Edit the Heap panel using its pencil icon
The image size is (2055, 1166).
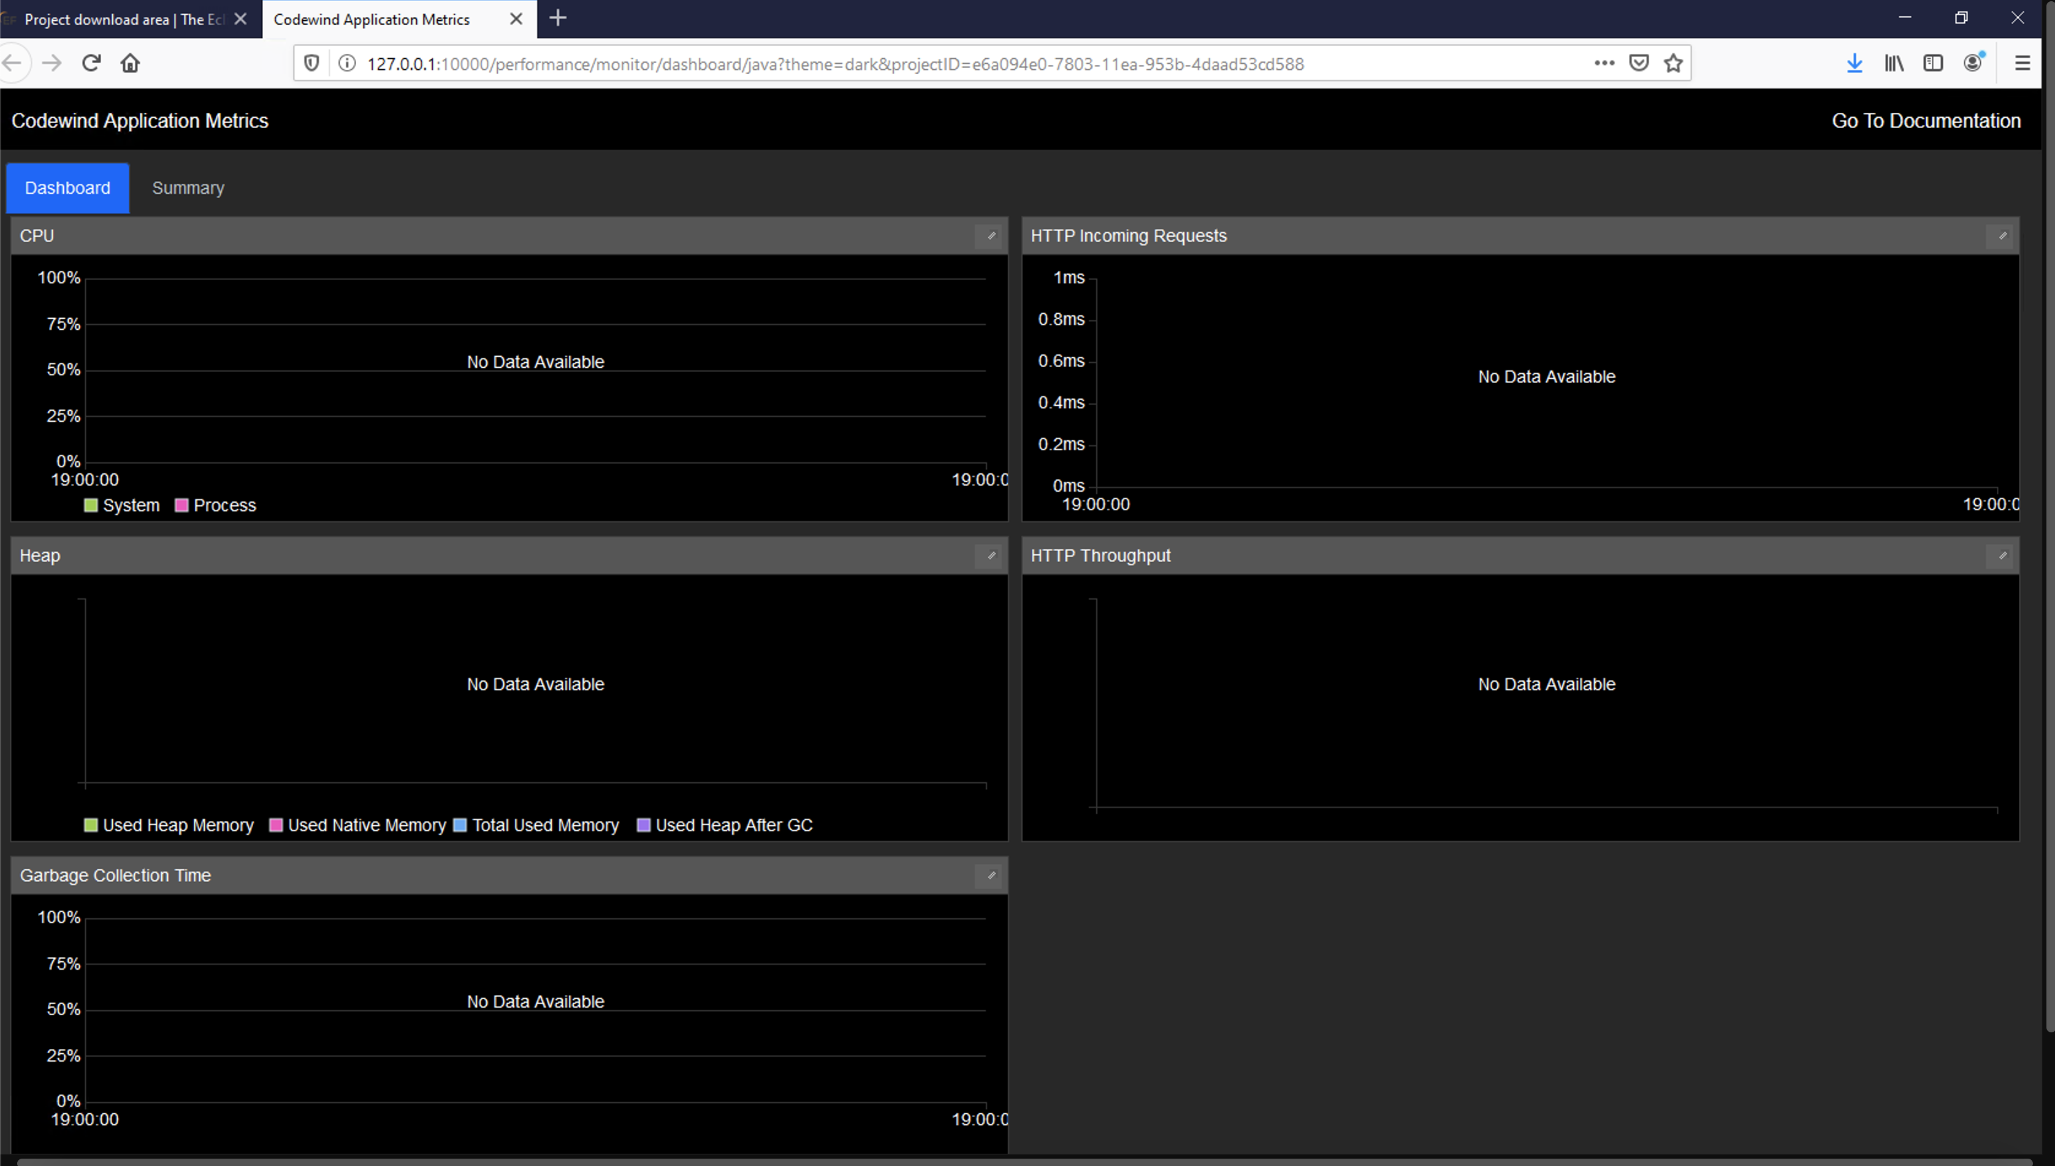[991, 556]
